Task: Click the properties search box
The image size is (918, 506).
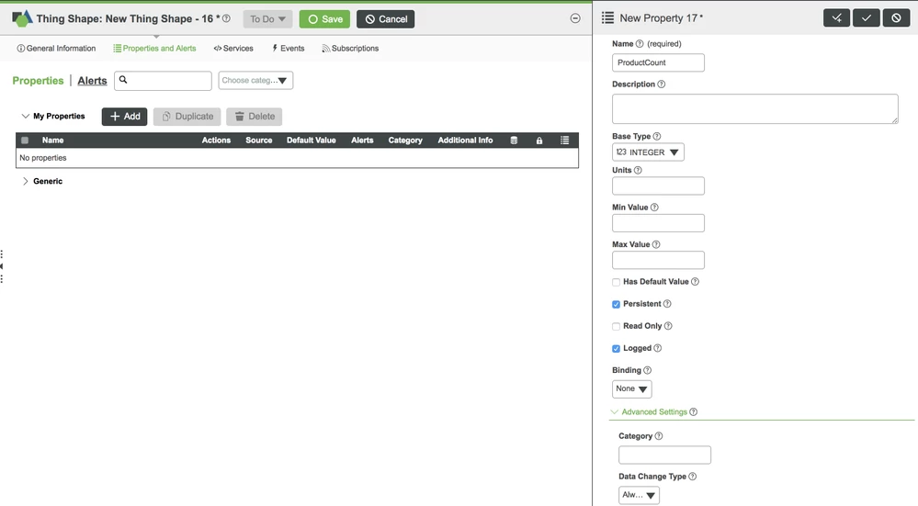Action: [x=163, y=81]
